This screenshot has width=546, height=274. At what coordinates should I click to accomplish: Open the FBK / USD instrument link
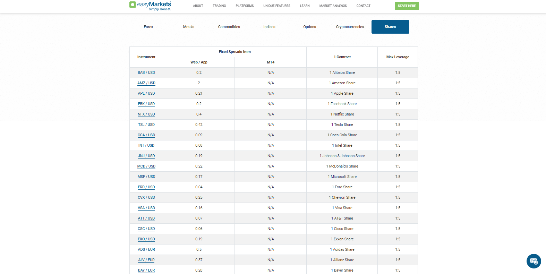coord(146,104)
